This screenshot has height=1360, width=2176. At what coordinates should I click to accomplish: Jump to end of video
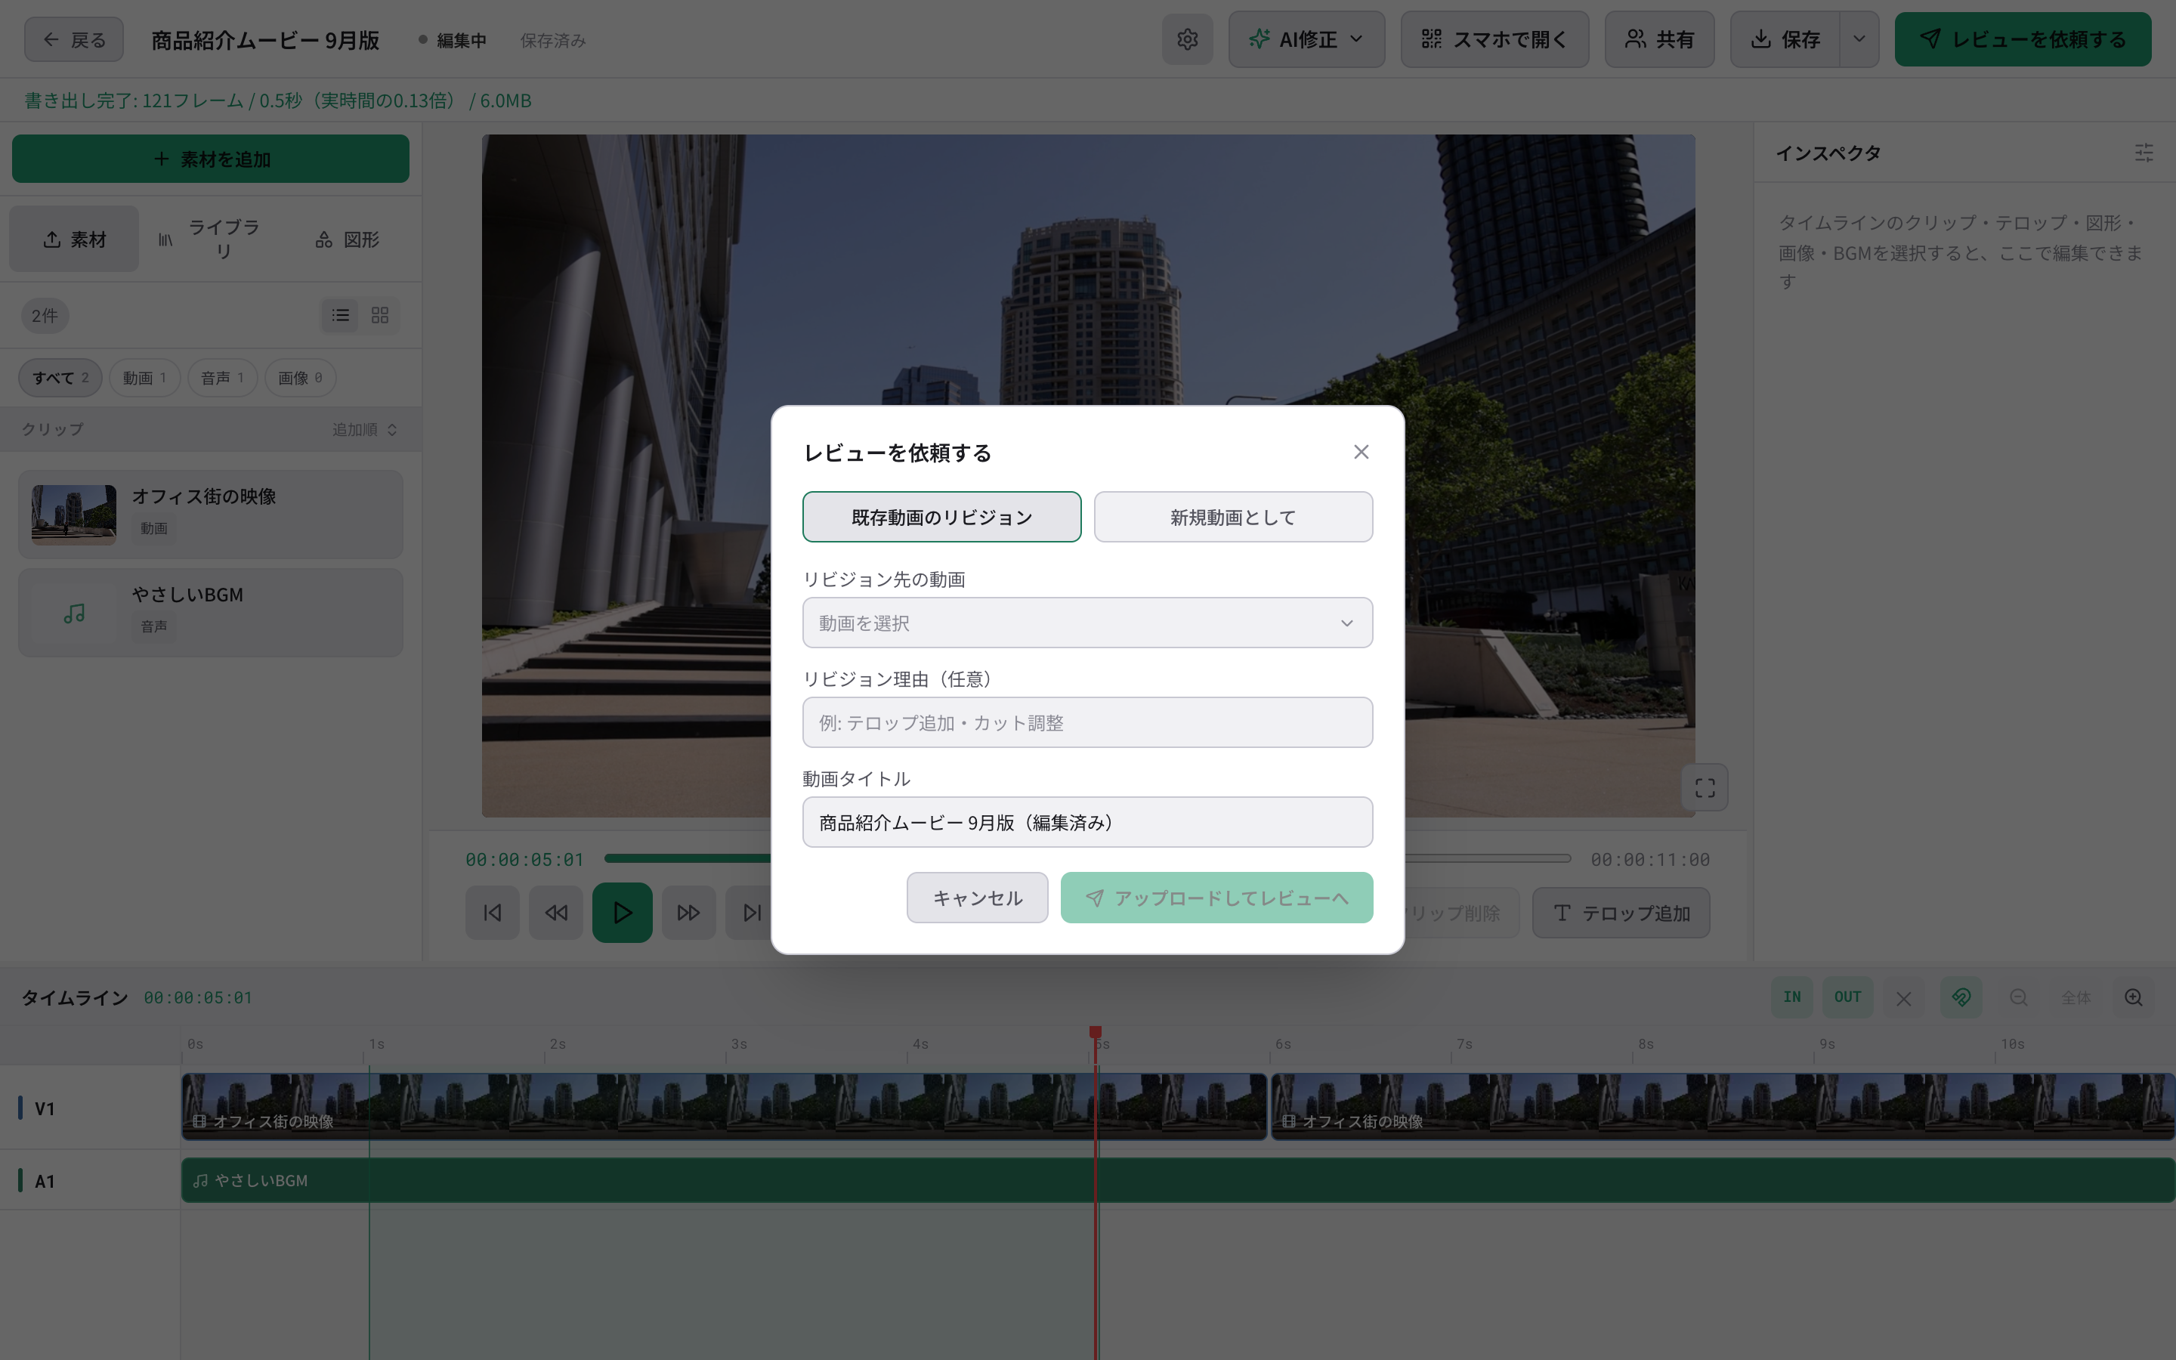tap(751, 913)
